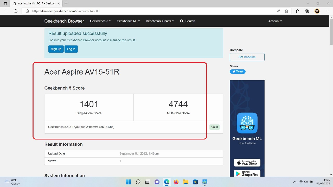
Task: Open File Explorer from taskbar
Action: [185, 182]
